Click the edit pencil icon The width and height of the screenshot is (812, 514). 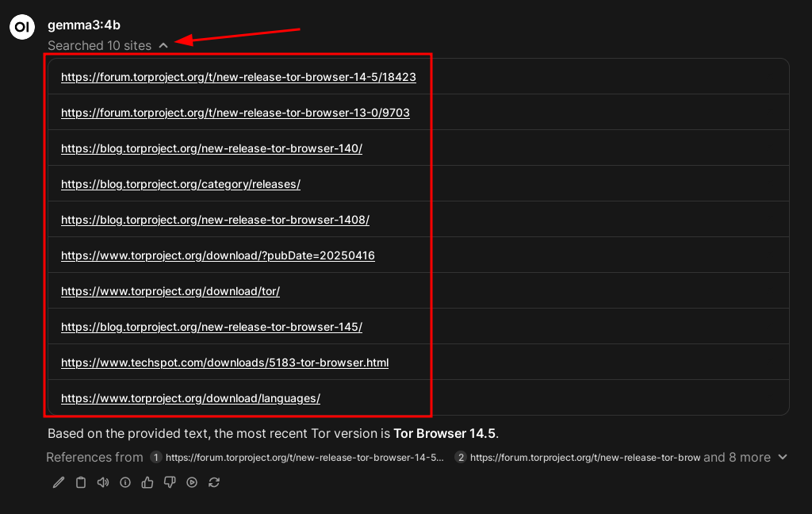(x=59, y=482)
